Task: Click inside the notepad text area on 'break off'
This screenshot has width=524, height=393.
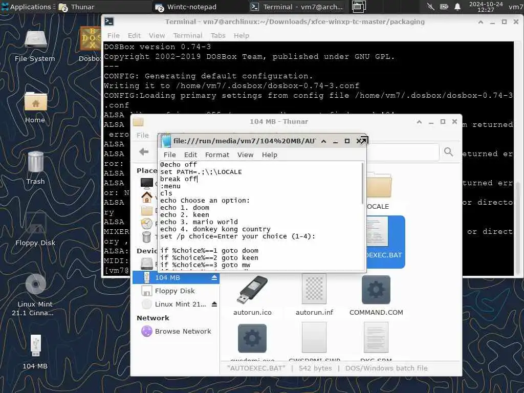Action: coord(179,179)
